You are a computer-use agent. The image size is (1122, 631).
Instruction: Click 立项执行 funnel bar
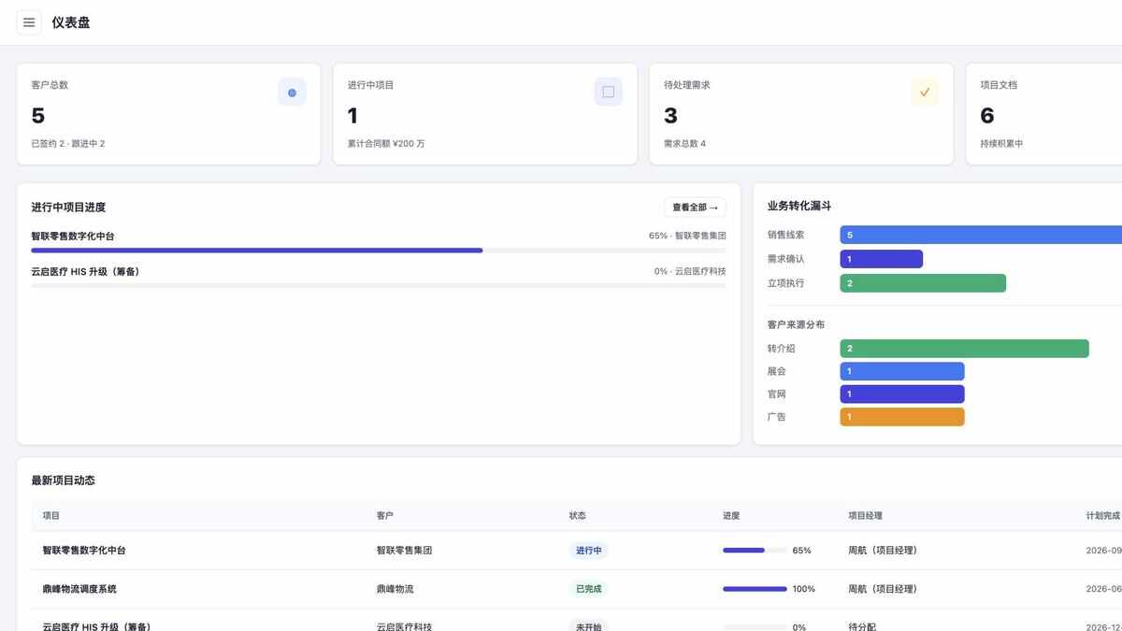923,283
